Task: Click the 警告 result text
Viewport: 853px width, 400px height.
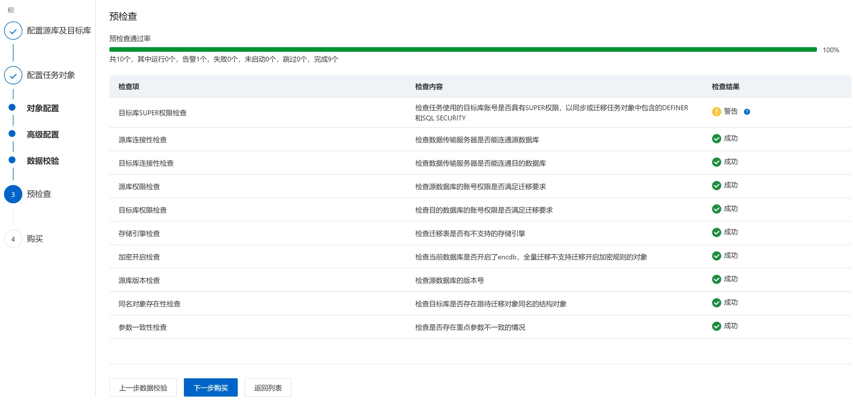Action: (x=730, y=112)
